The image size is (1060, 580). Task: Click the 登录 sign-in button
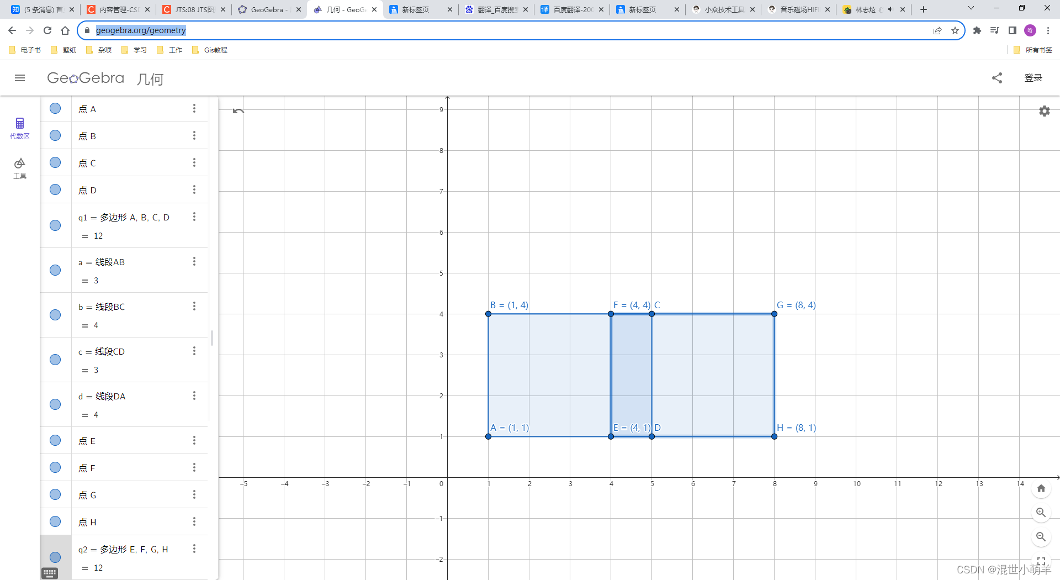pos(1033,78)
